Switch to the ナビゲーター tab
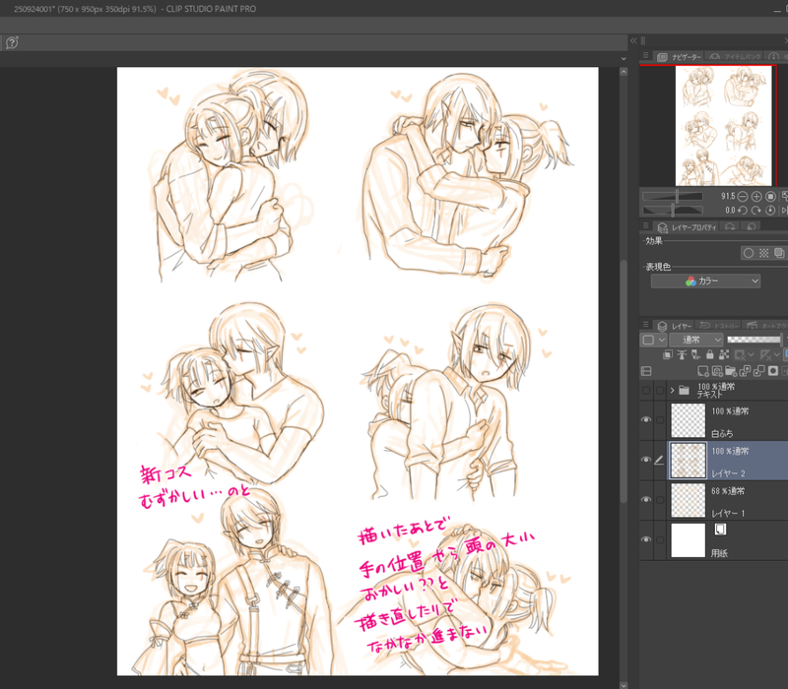 [679, 57]
